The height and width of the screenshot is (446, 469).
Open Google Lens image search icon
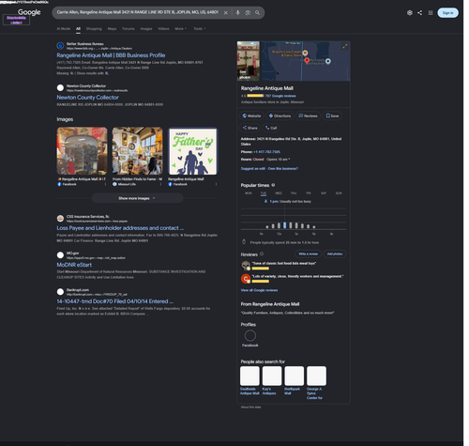coord(248,13)
